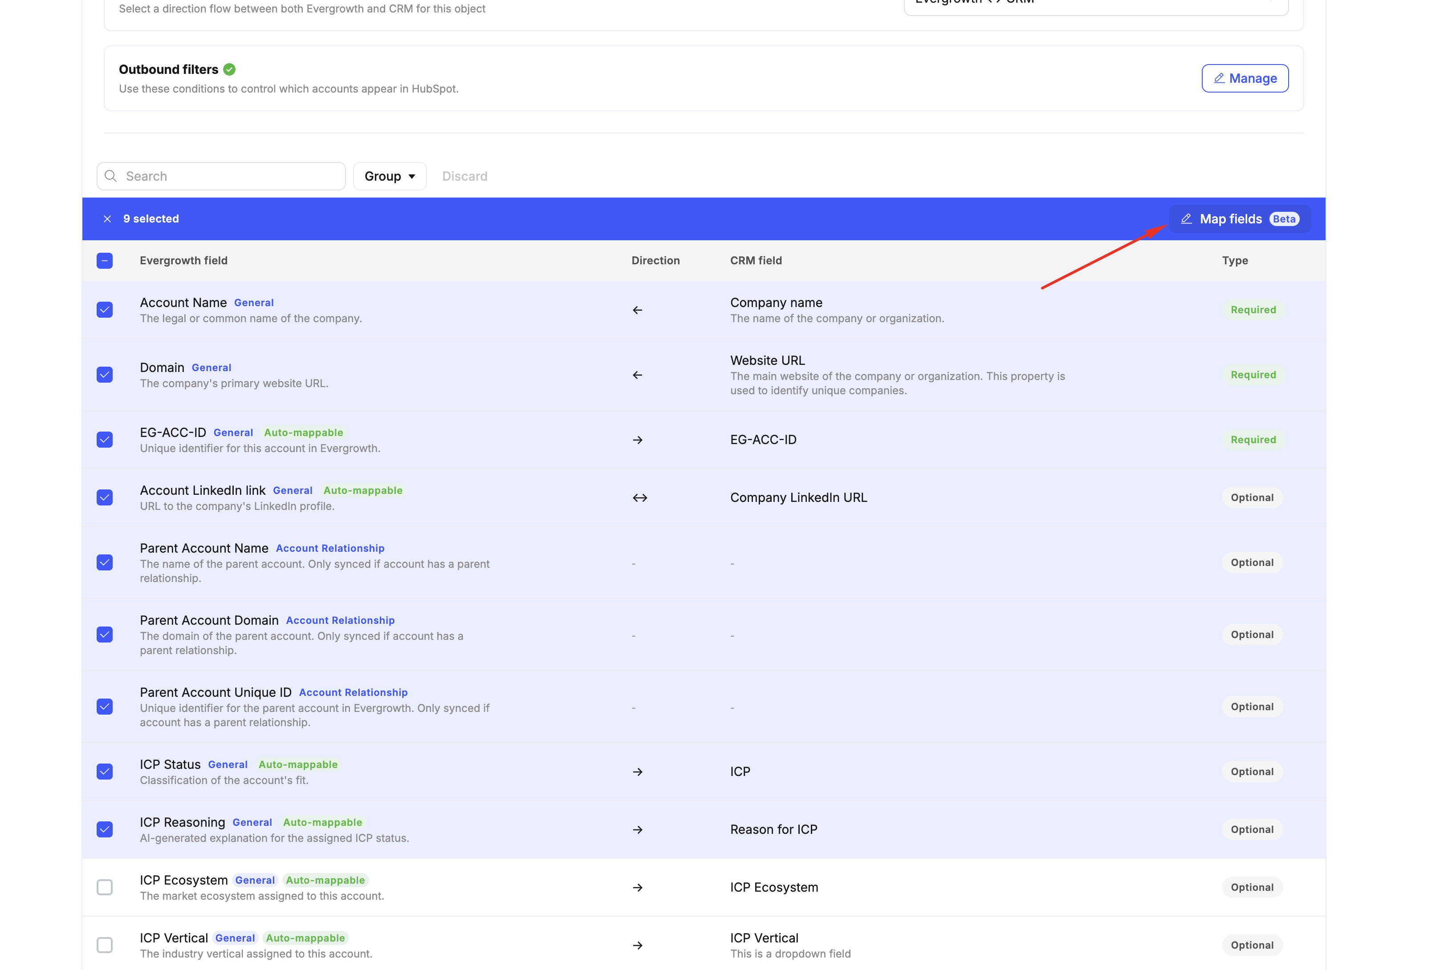Image resolution: width=1448 pixels, height=970 pixels.
Task: Click the Manage button for Outbound filters
Action: pos(1245,79)
